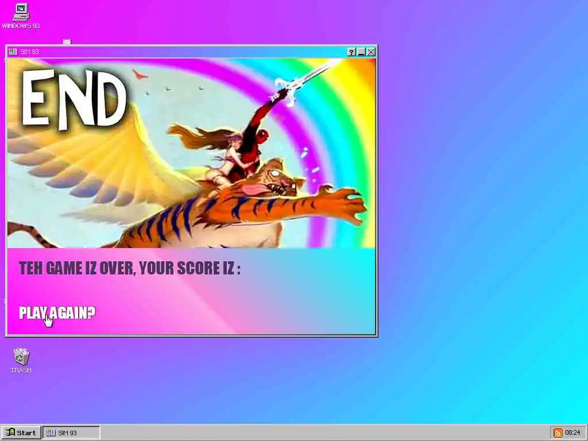The image size is (588, 441).
Task: Open the Windows 93 desktop icon
Action: pyautogui.click(x=21, y=16)
